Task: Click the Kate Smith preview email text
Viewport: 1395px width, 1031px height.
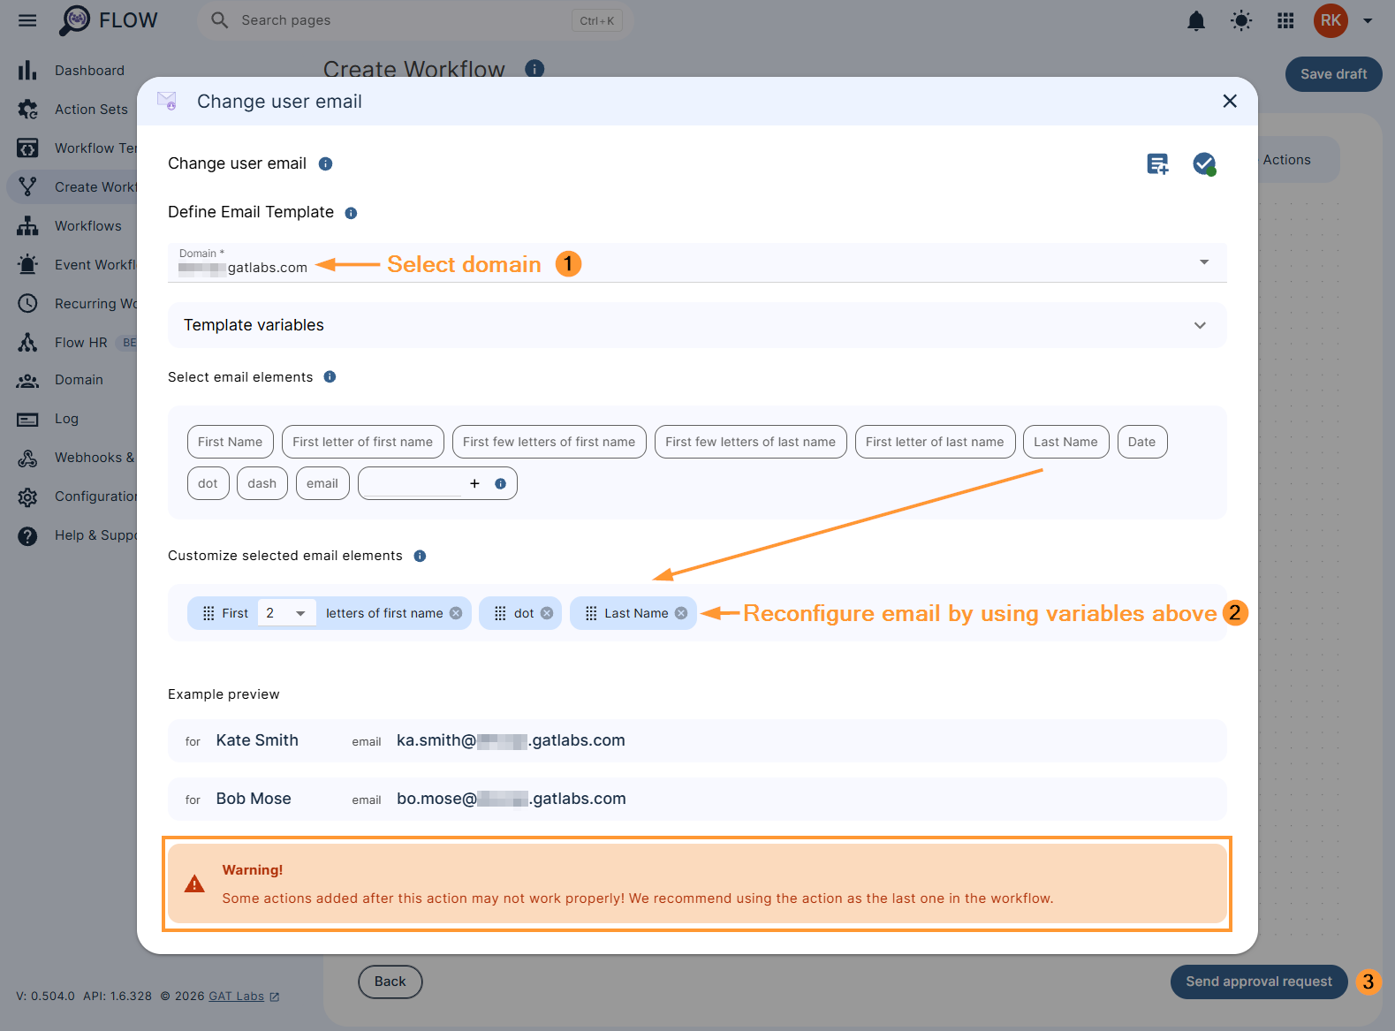Action: pyautogui.click(x=511, y=740)
